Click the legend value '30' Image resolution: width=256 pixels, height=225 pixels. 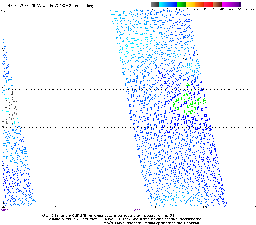click(204, 9)
